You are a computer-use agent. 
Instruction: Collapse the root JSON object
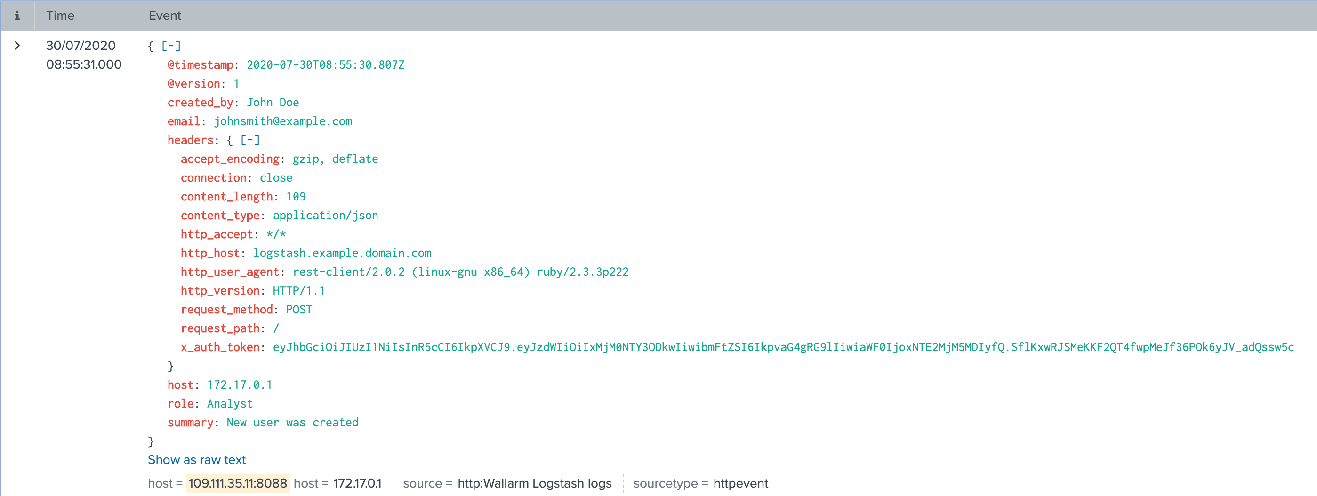[170, 46]
